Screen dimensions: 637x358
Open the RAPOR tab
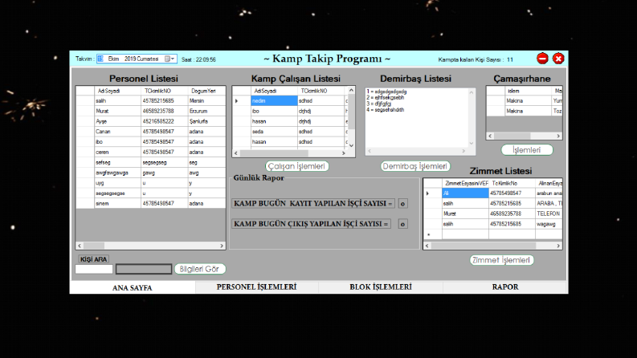(x=505, y=287)
